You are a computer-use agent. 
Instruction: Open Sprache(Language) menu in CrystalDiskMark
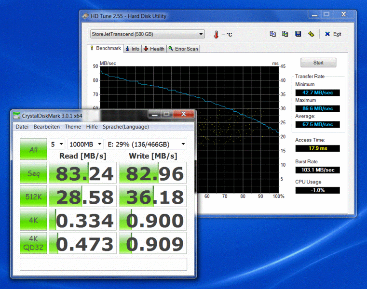pos(126,127)
